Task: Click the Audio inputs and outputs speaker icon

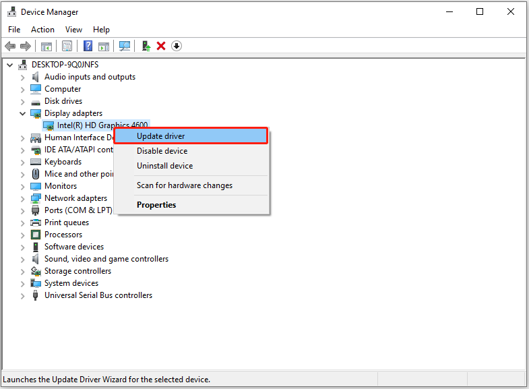Action: coord(36,77)
